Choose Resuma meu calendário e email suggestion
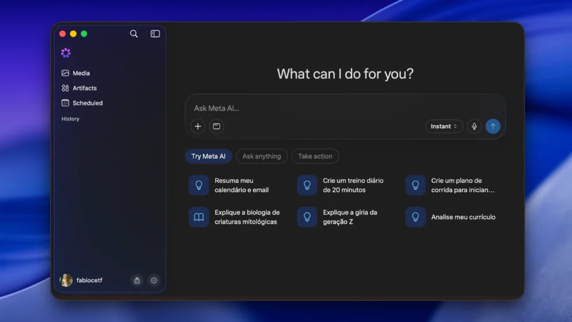 (x=236, y=185)
